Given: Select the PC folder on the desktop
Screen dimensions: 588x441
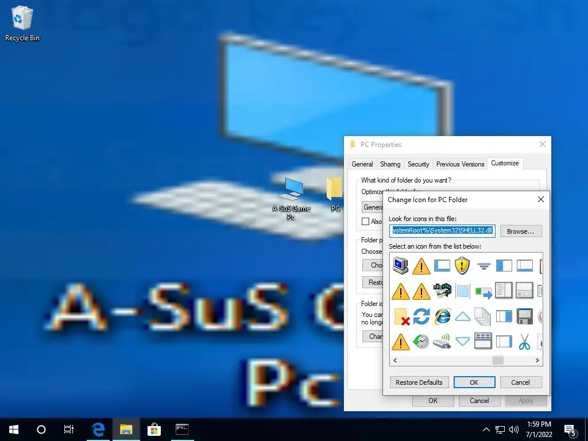Looking at the screenshot, I should coord(335,195).
